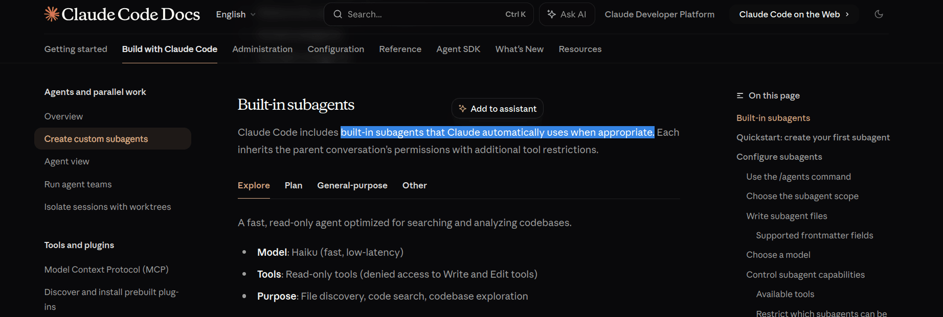Jump to Available tools section

785,294
